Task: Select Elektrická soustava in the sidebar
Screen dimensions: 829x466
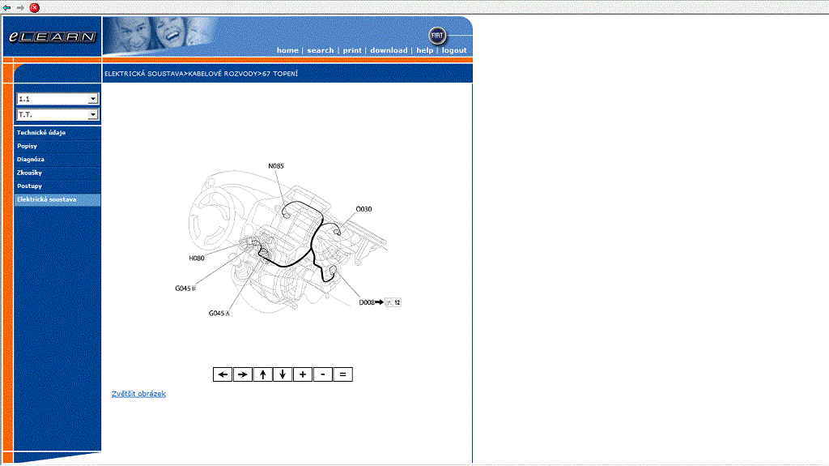Action: point(47,199)
